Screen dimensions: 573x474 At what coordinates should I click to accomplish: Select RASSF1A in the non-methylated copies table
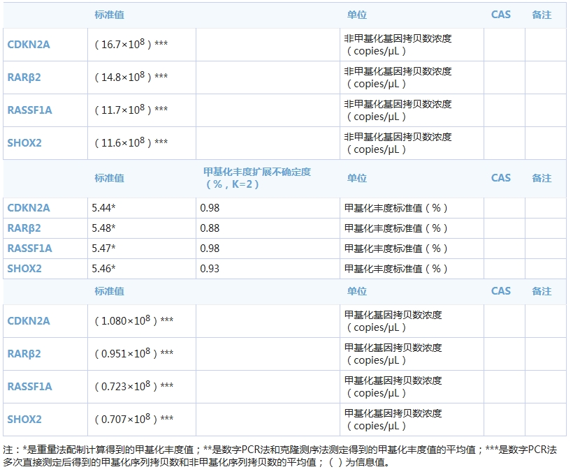(x=29, y=110)
